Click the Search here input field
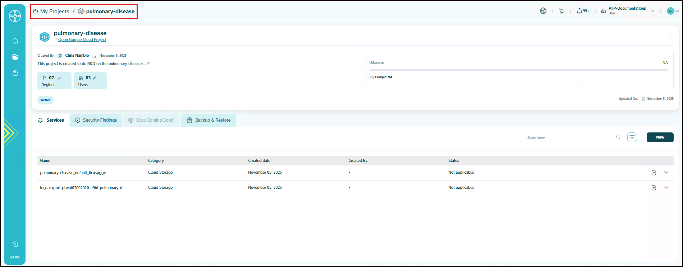Viewport: 683px width, 267px height. point(570,137)
